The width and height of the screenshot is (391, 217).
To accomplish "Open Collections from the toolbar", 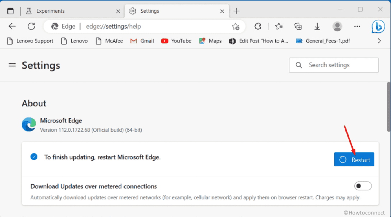I will coord(298,26).
